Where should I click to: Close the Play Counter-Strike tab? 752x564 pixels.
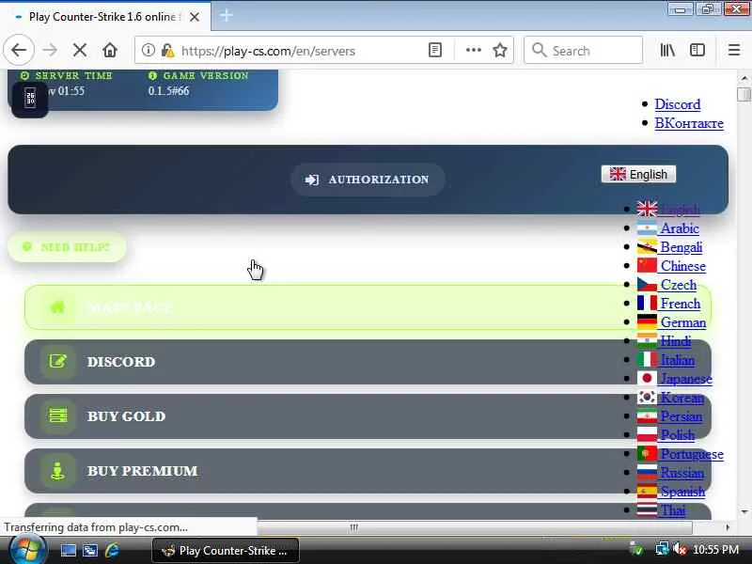195,17
